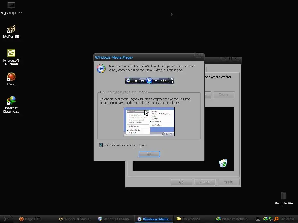
Task: Click the keyboard icon in the system tray
Action: 258,219
